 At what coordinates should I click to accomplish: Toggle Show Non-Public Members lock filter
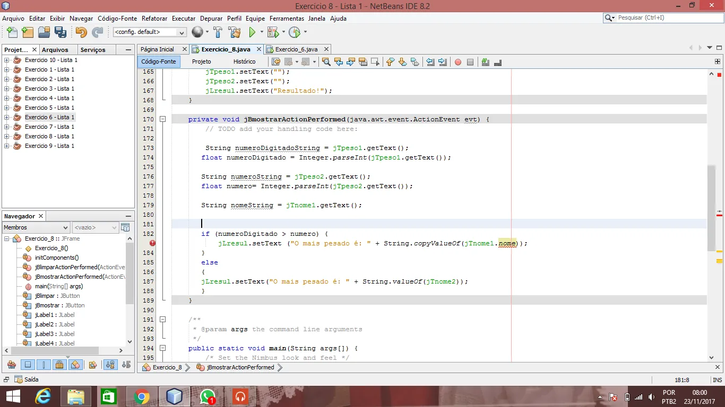pos(59,365)
